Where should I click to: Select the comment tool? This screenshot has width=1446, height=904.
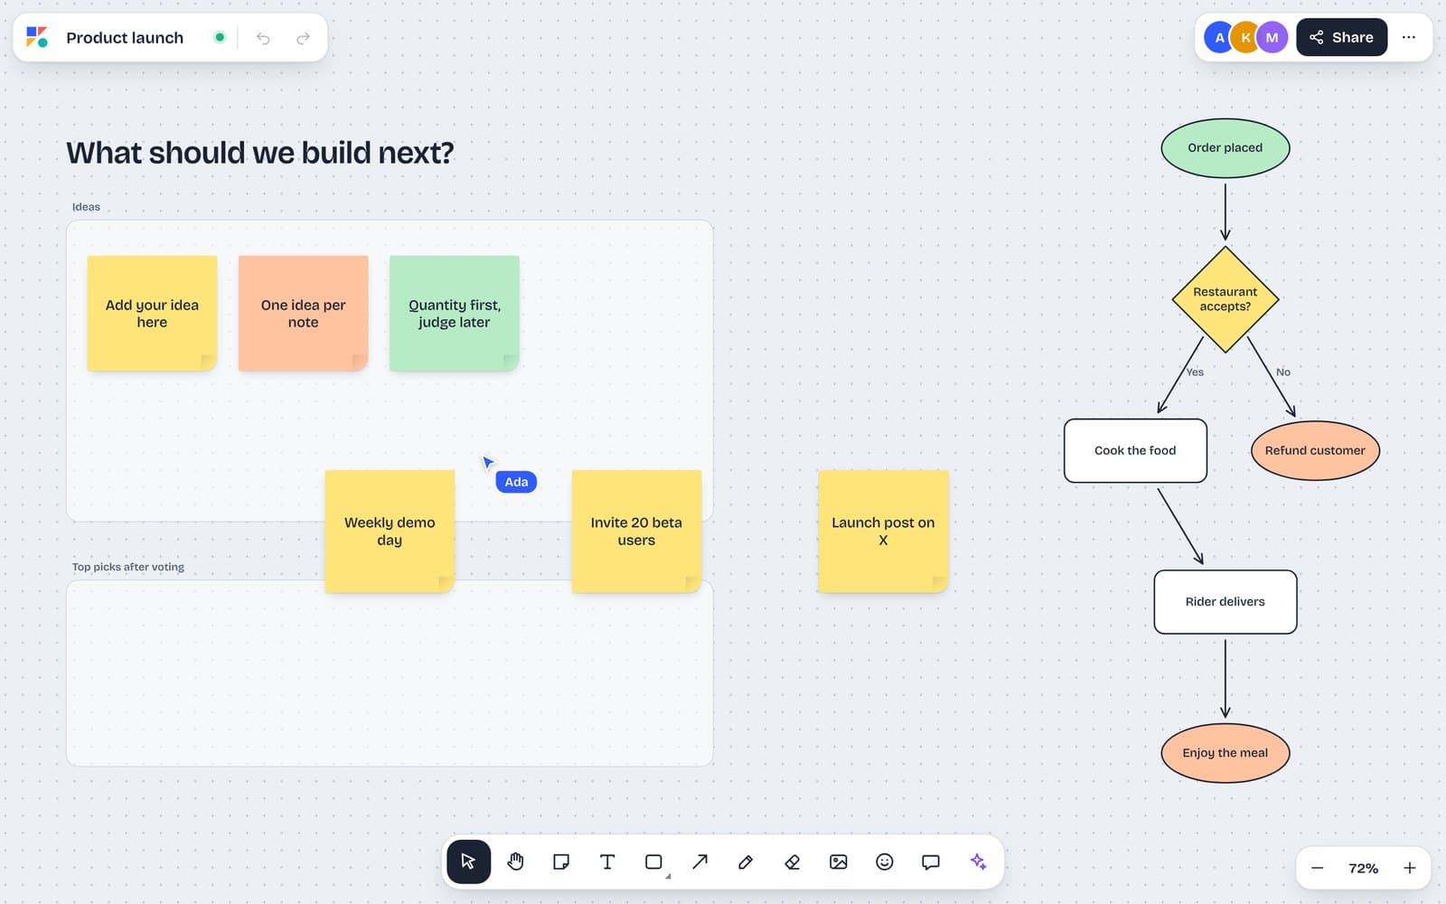click(x=931, y=862)
